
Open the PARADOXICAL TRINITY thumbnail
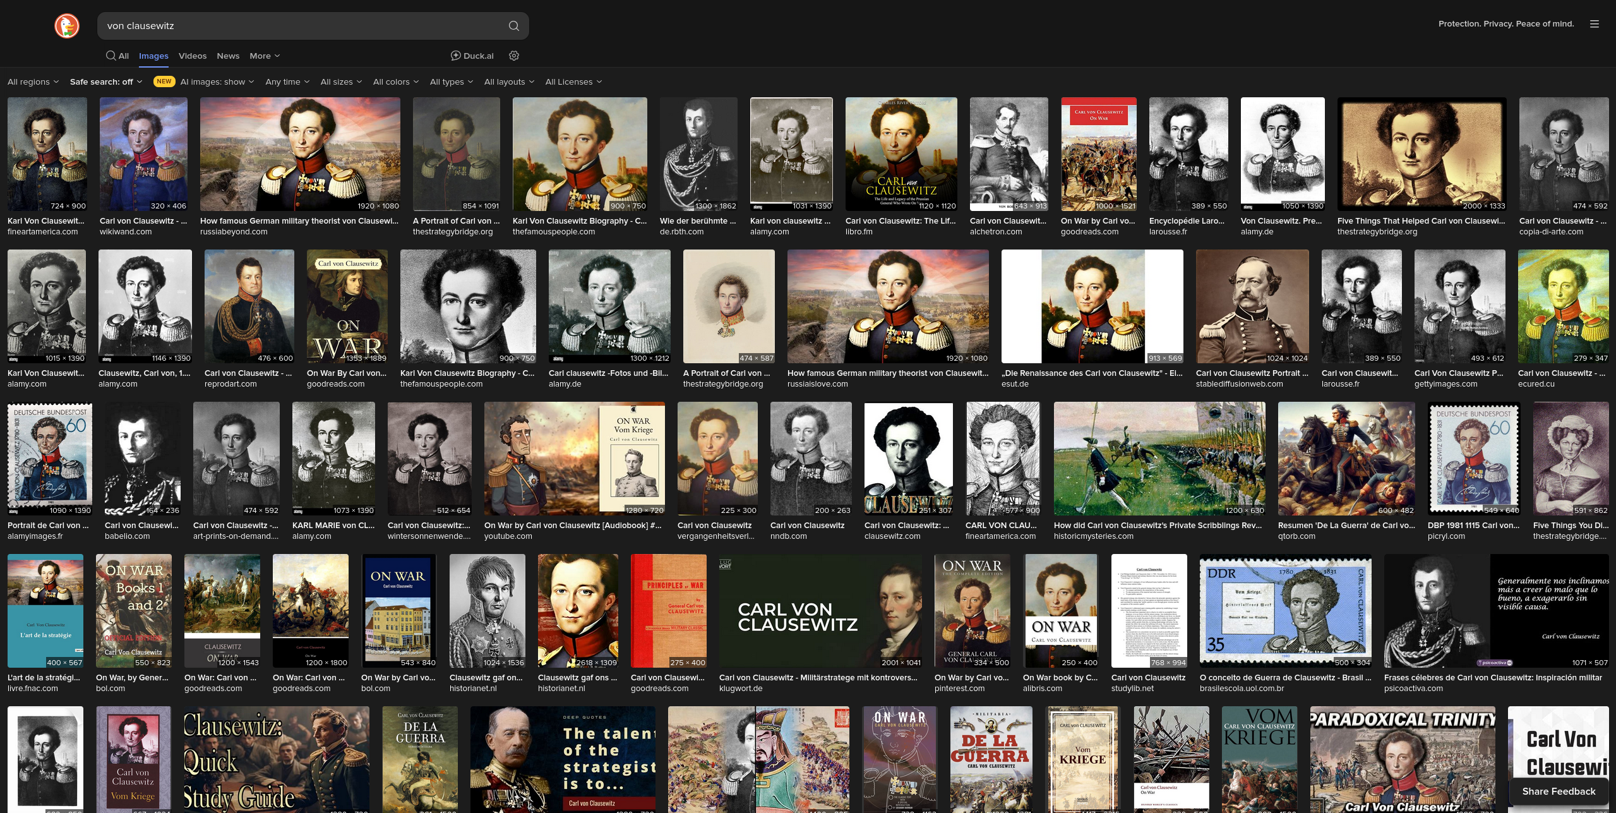click(x=1403, y=759)
